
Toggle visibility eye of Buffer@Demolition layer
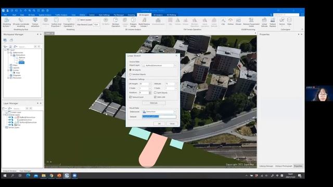click(9, 117)
